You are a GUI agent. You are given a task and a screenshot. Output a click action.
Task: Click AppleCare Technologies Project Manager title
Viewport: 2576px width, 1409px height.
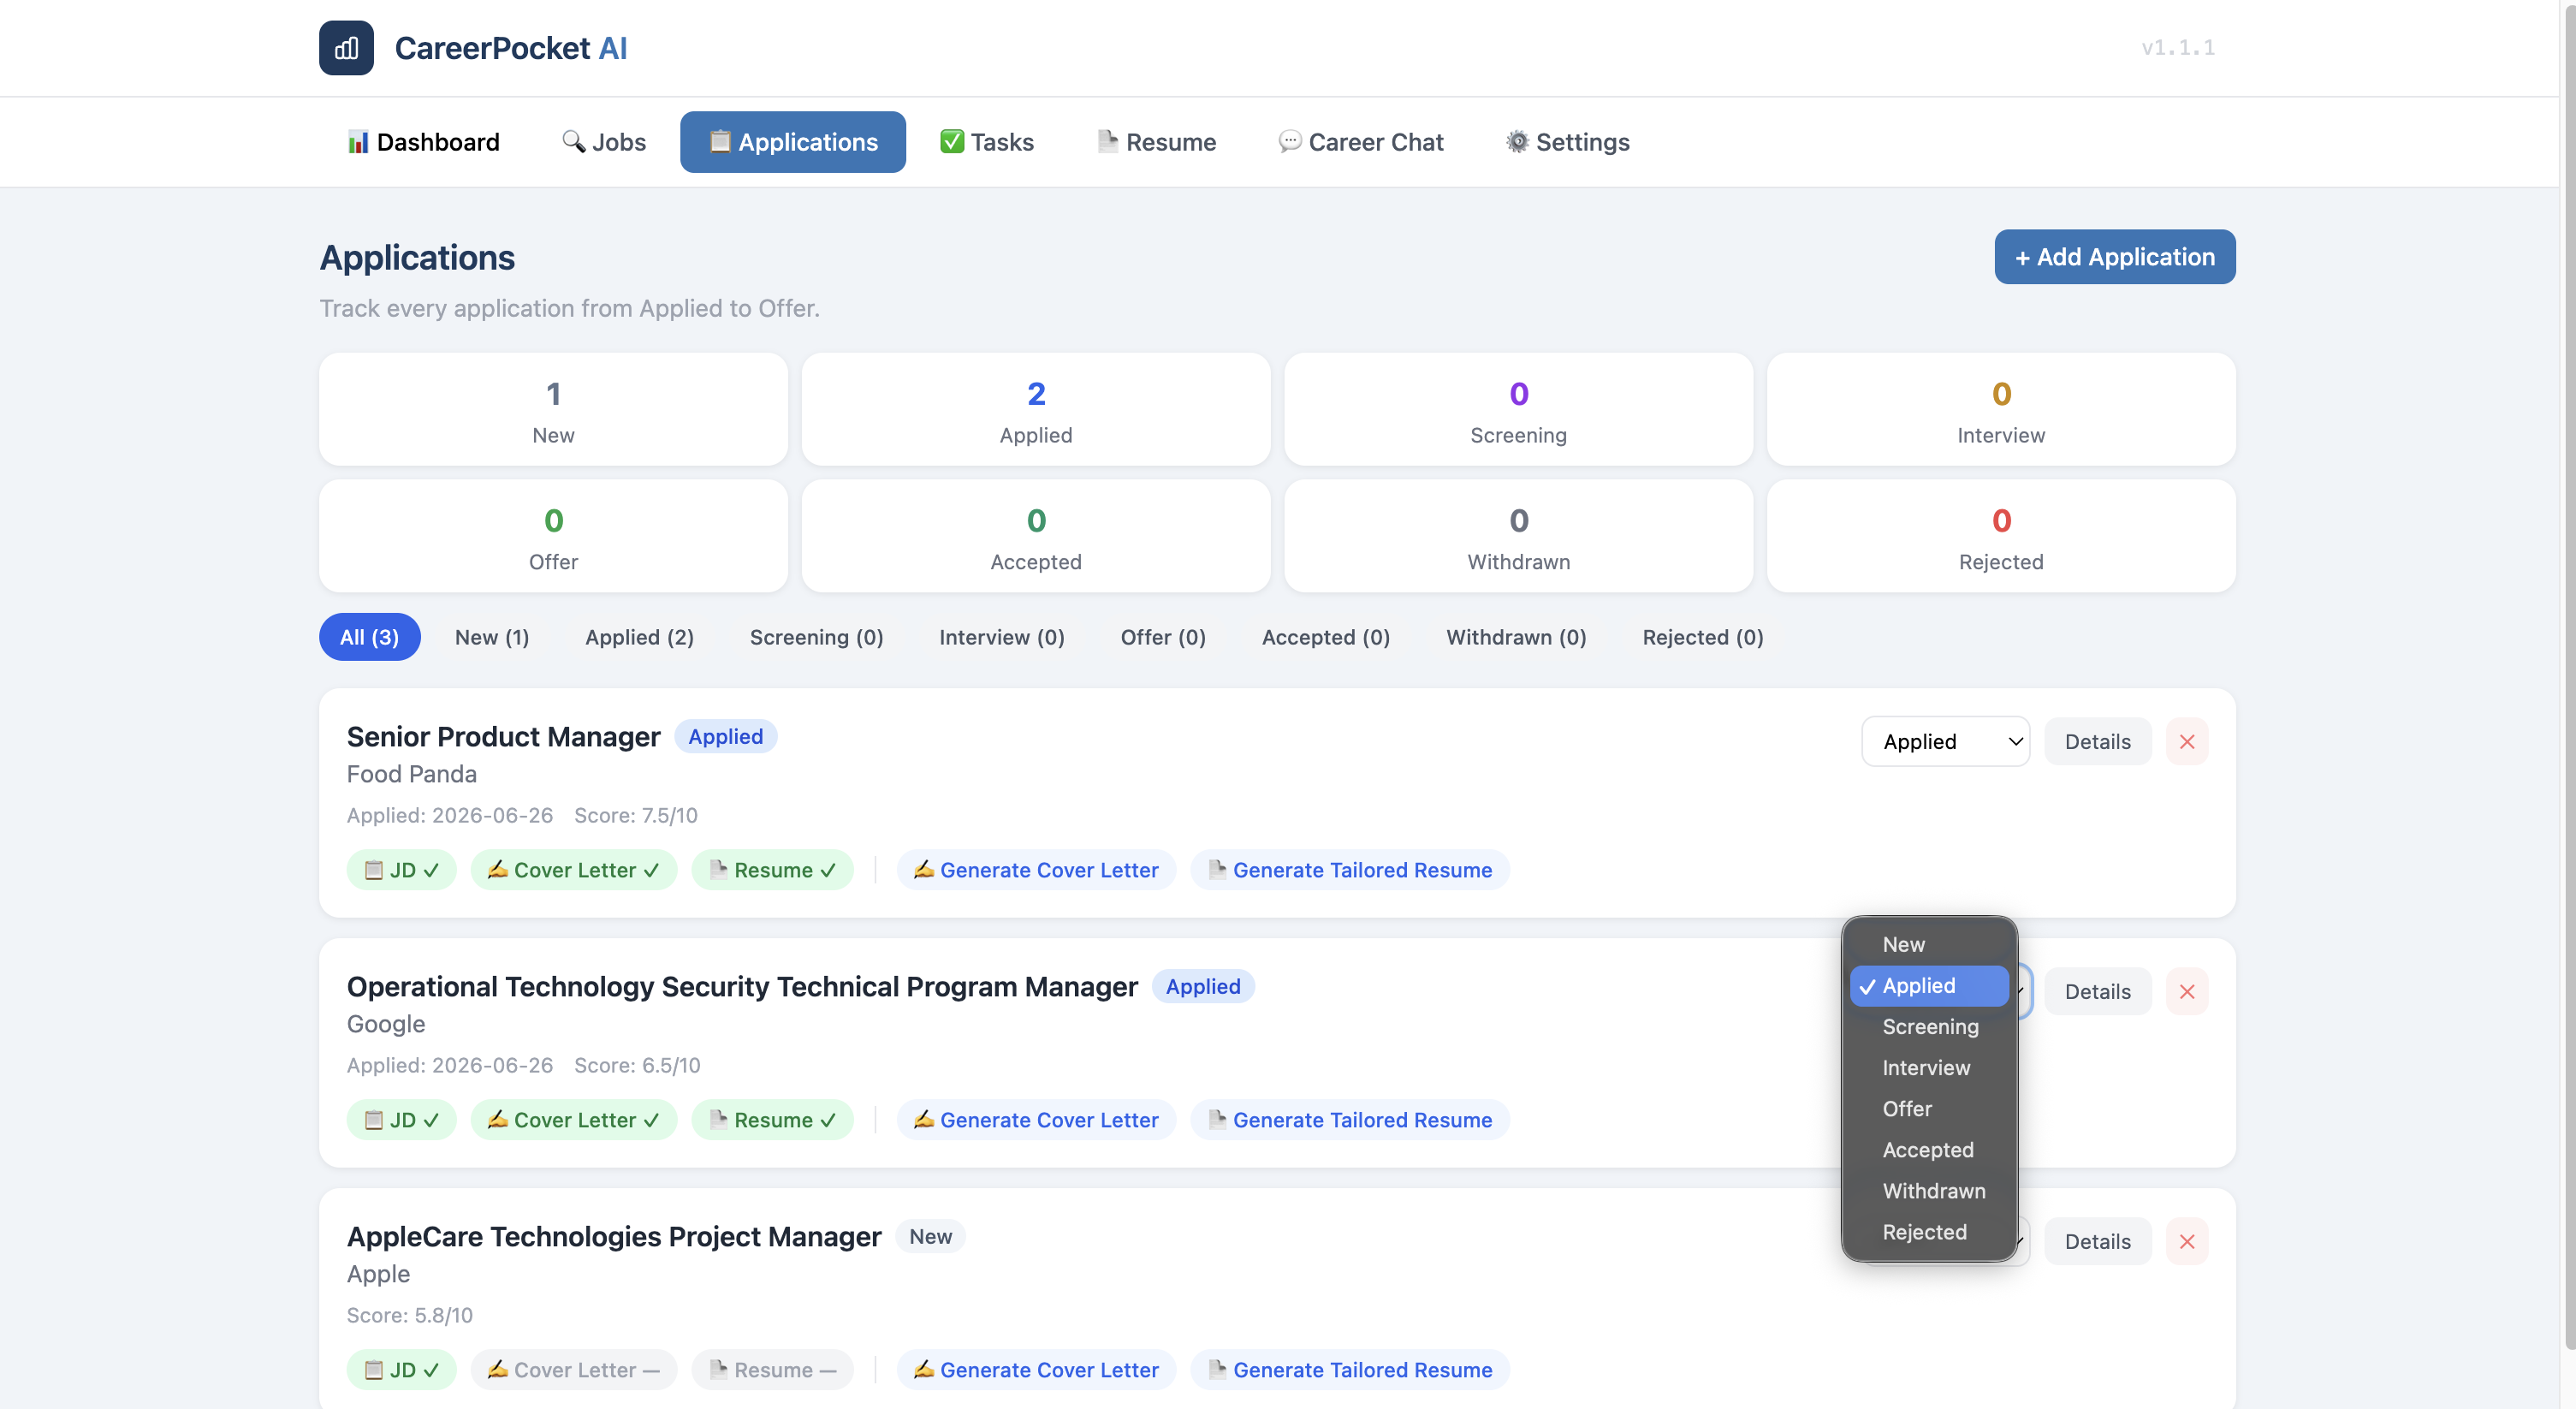614,1237
